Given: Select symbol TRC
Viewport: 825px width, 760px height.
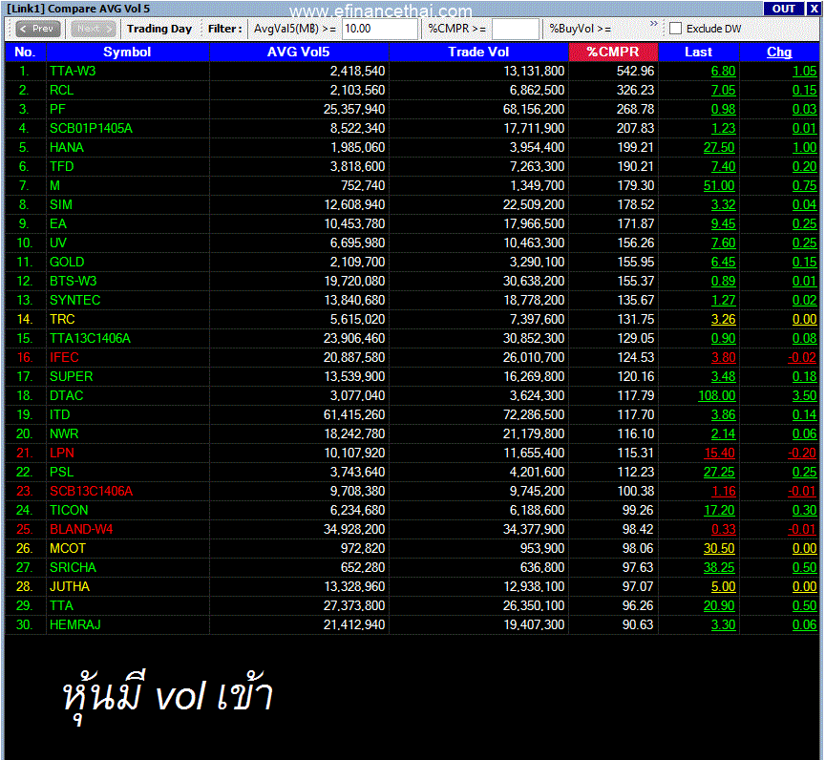Looking at the screenshot, I should 62,319.
